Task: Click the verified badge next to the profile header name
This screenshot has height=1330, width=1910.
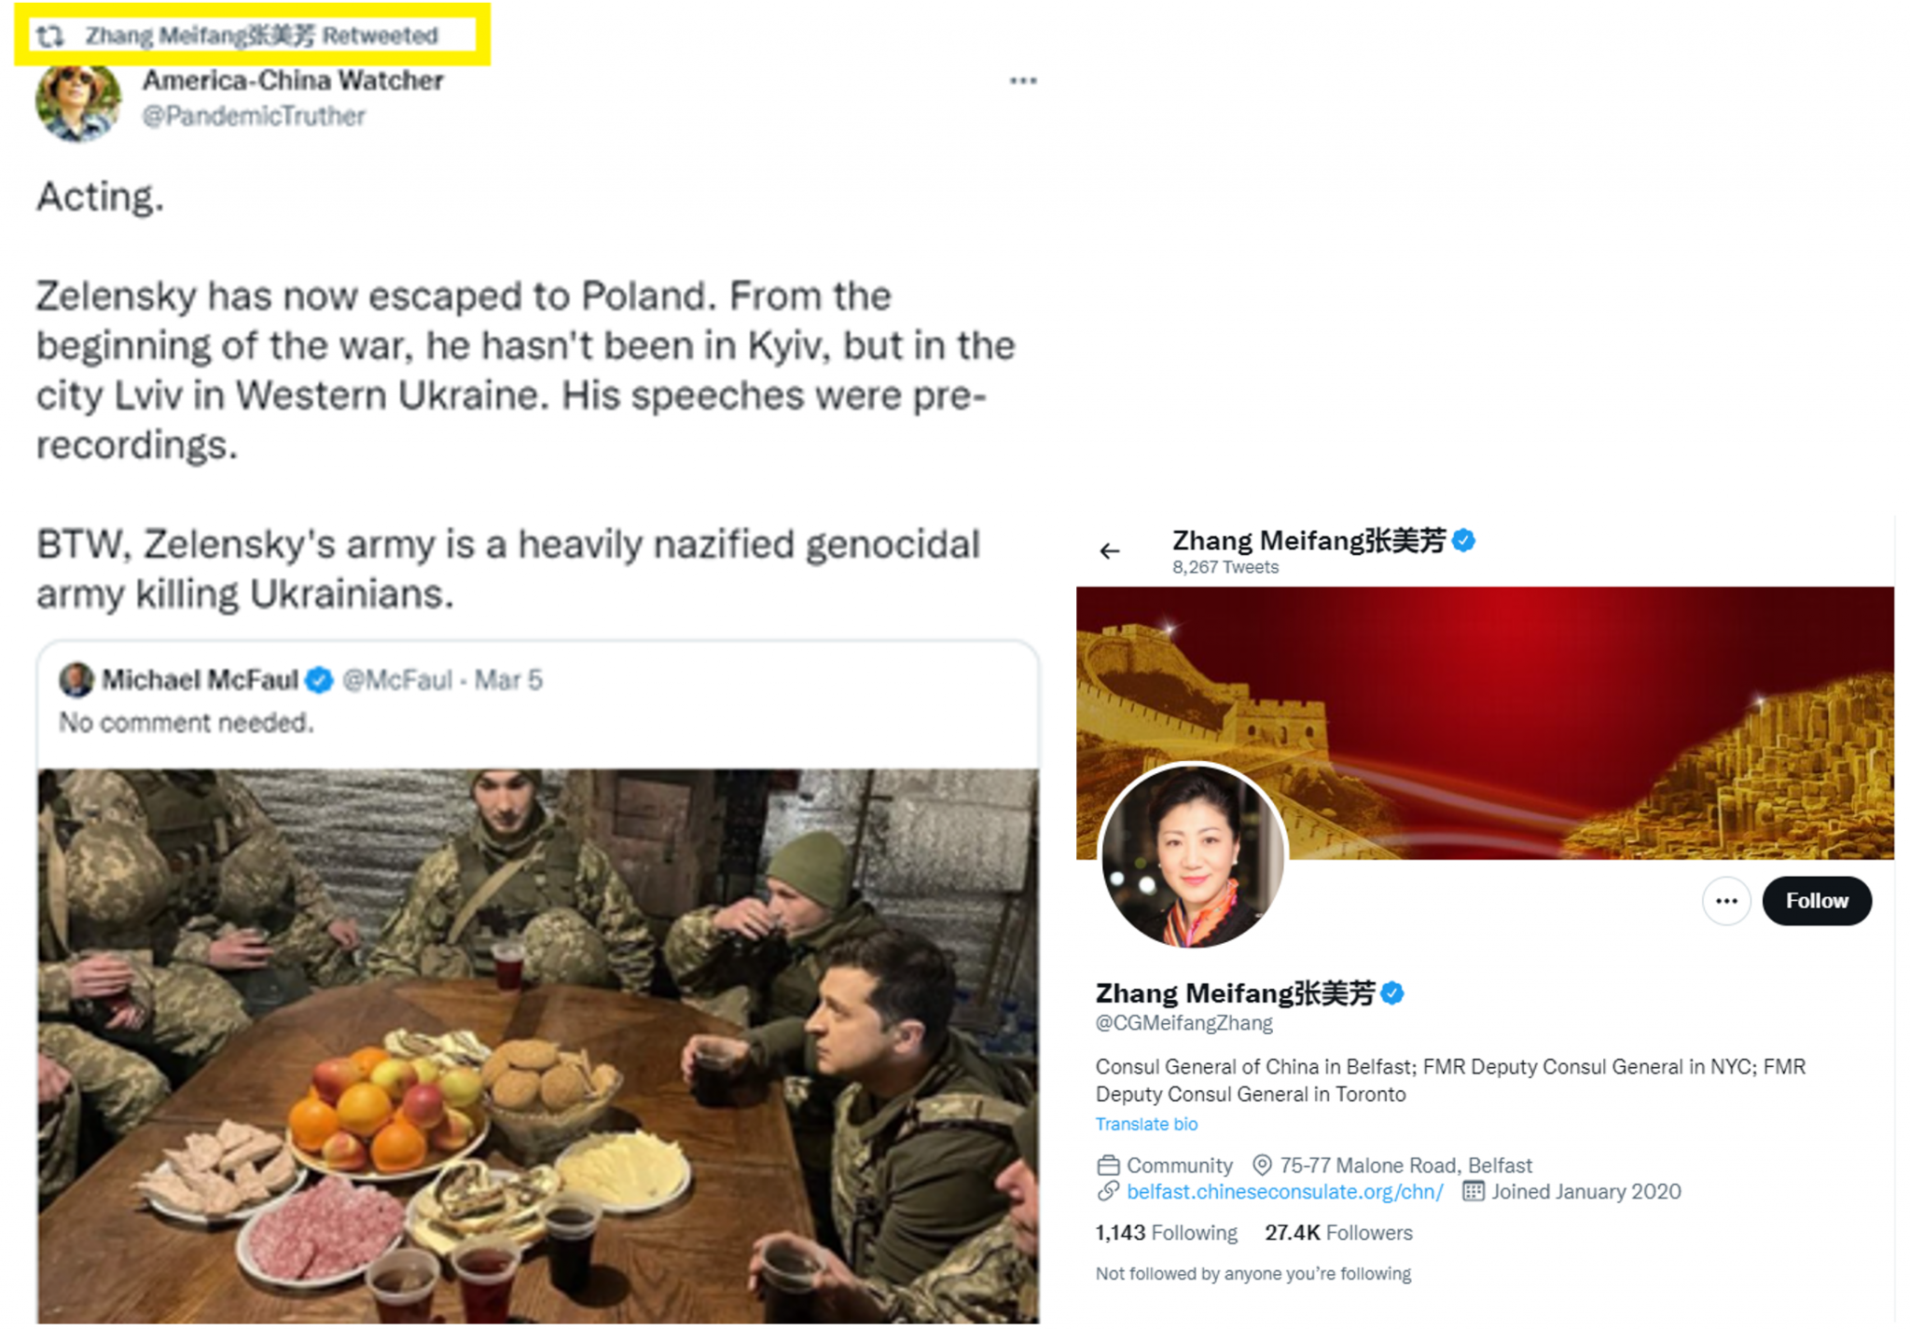Action: click(1463, 540)
